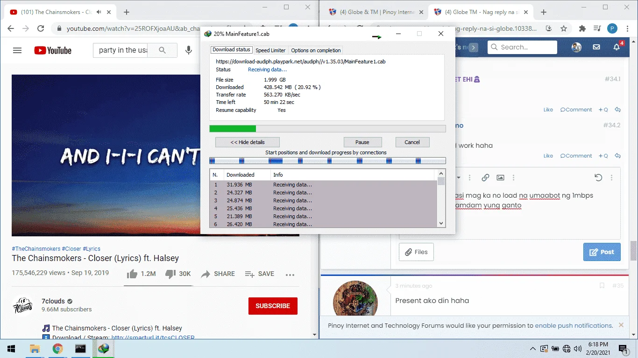Screen dimensions: 638x358
Task: Start YouTube voice search with microphone
Action: click(x=189, y=50)
